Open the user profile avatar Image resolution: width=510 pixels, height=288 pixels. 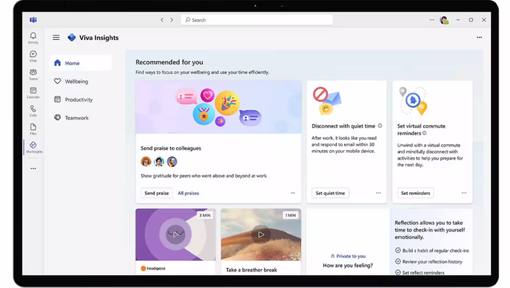click(x=444, y=20)
